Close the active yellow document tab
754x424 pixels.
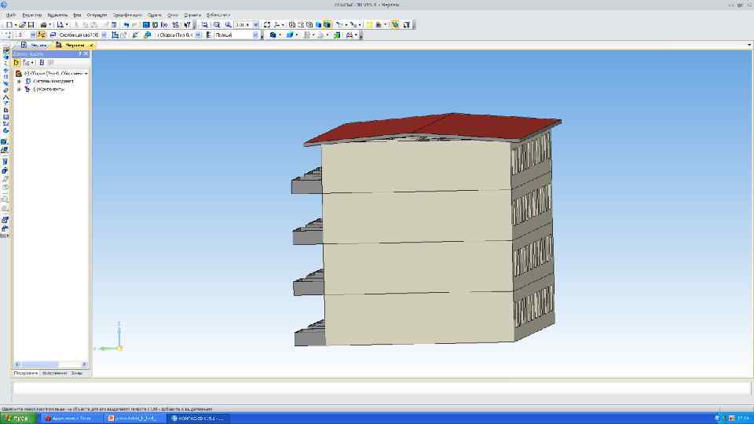[91, 46]
